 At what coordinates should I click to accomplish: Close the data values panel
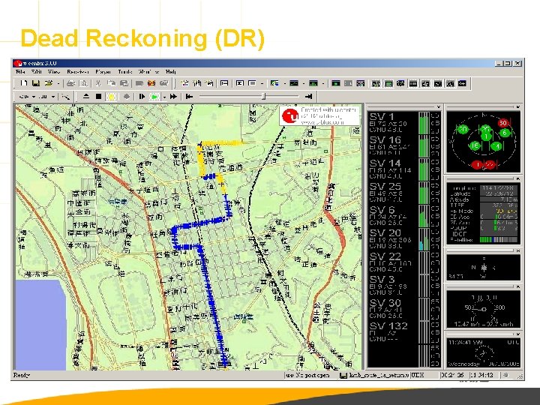[x=518, y=178]
